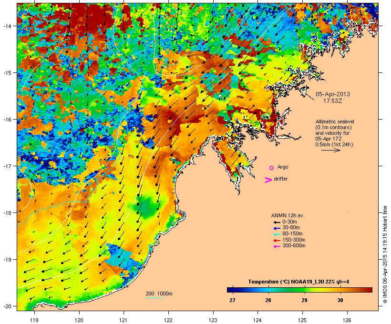Image resolution: width=391 pixels, height=324 pixels.
Task: Click the 150-300m depth label
Action: [294, 240]
